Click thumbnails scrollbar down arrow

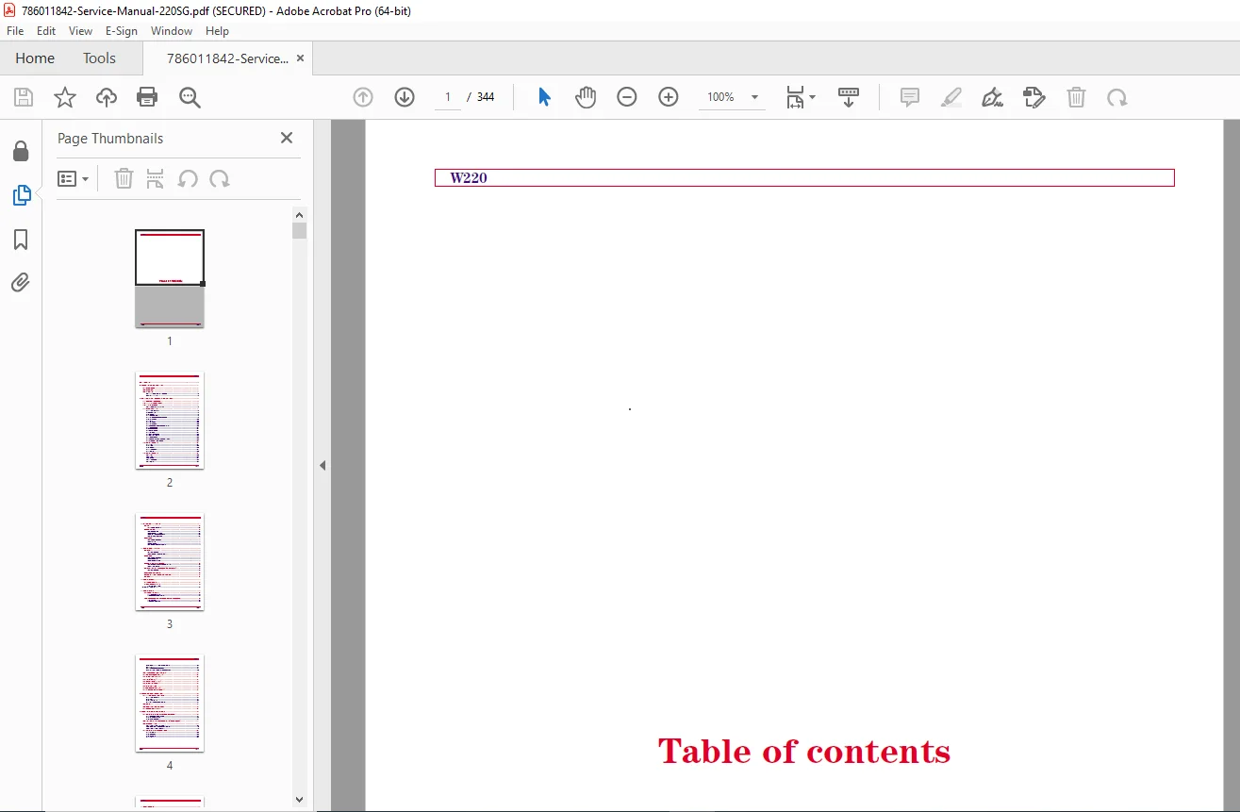click(x=300, y=799)
